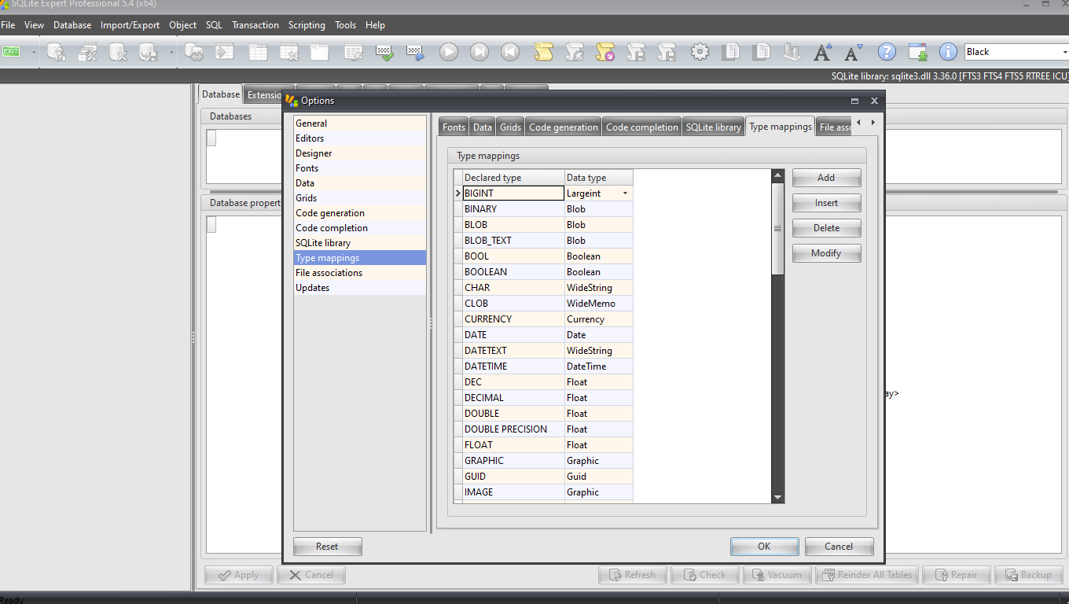
Task: Select General in the options list
Action: (x=360, y=123)
